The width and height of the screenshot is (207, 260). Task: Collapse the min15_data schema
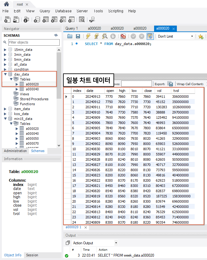(x=5, y=118)
